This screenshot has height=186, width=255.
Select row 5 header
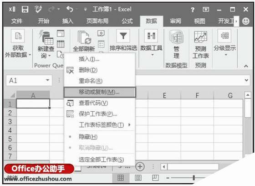(x=10, y=139)
